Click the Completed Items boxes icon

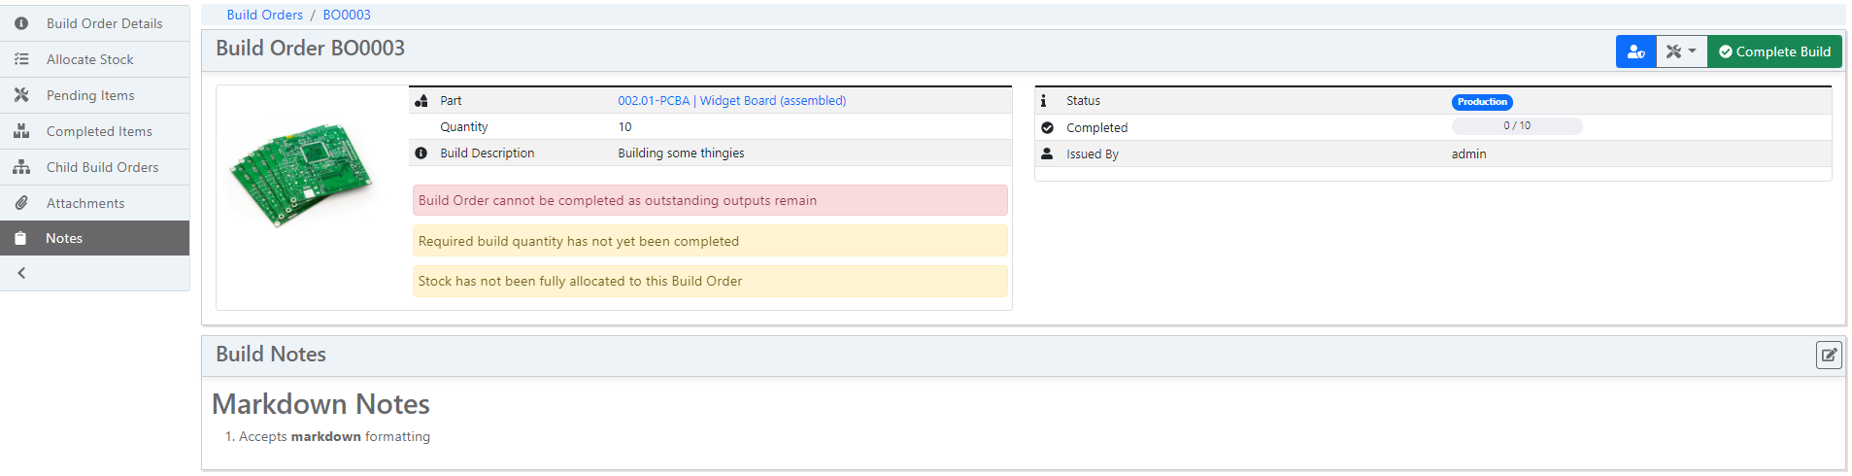(21, 131)
